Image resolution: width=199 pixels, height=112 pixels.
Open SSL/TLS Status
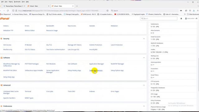[x=30, y=49]
